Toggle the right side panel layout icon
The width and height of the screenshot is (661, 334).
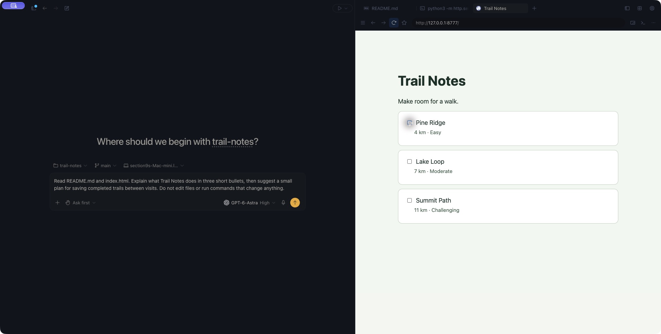(627, 8)
